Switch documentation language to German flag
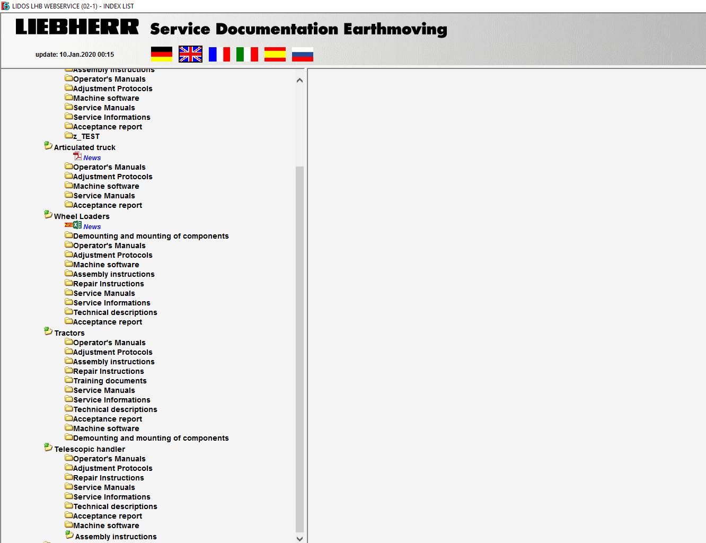 click(162, 54)
